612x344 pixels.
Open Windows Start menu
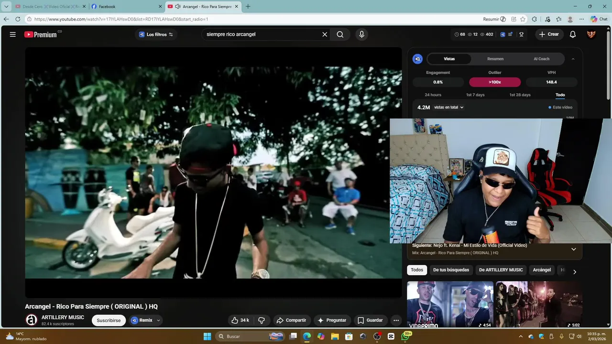(x=207, y=336)
